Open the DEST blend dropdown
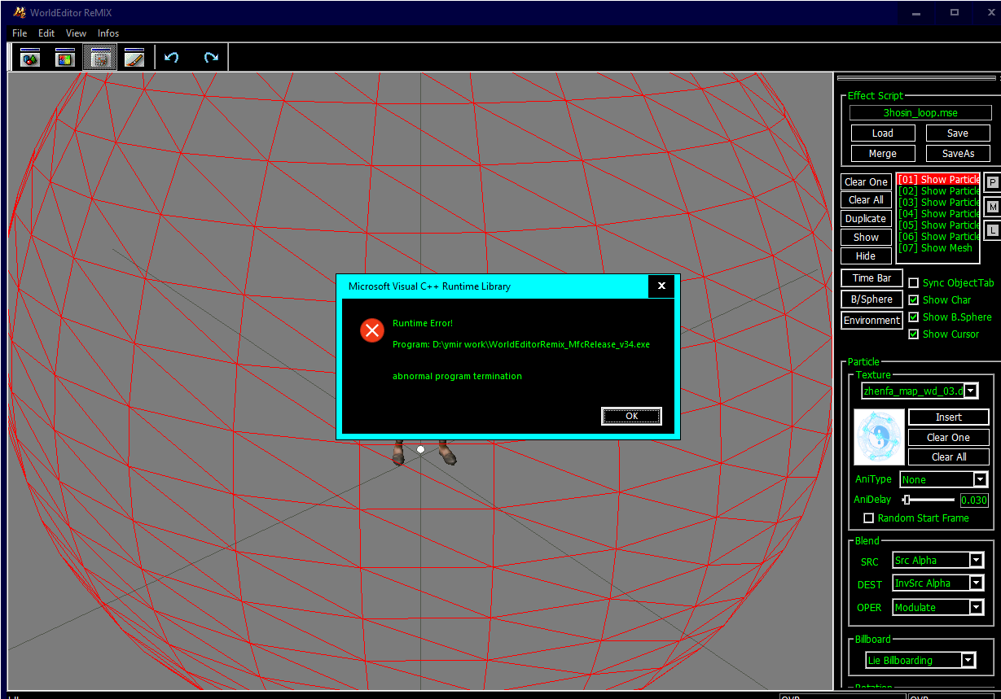Screen dimensions: 1001x699 [976, 583]
